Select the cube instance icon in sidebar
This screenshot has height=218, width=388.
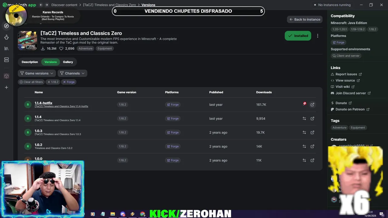[x=6, y=76]
